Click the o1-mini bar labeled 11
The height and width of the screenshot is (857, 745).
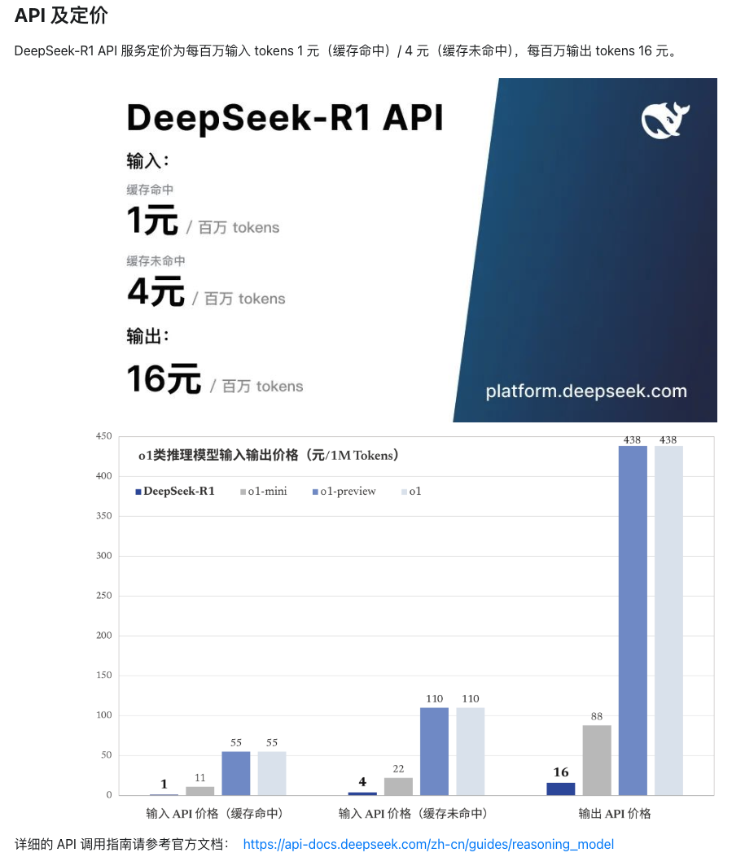point(199,790)
